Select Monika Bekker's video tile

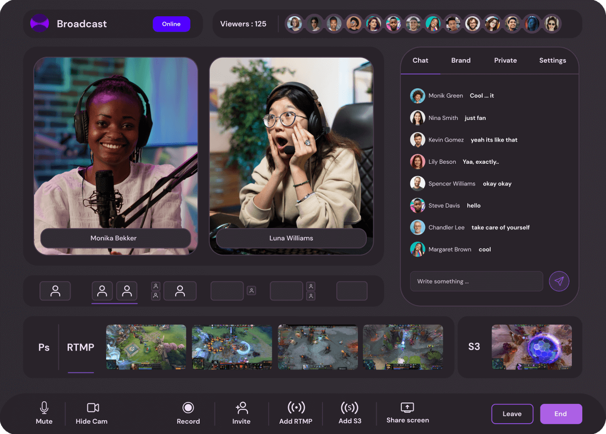point(116,156)
